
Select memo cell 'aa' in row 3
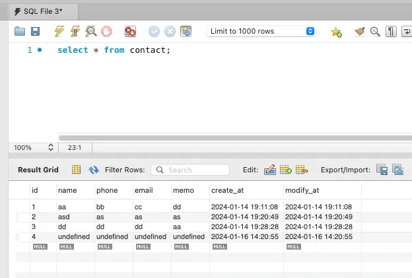tap(191, 226)
